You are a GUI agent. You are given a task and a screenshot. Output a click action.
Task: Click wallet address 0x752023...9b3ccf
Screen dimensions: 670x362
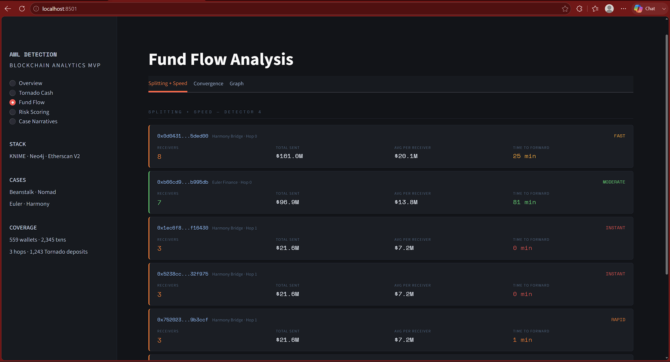tap(183, 320)
